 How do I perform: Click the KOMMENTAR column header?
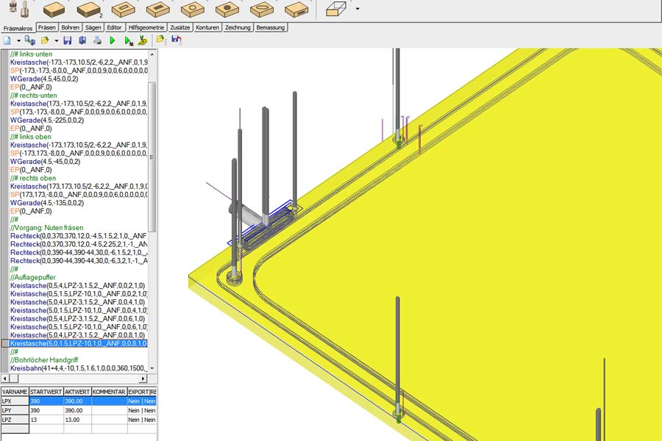click(110, 392)
